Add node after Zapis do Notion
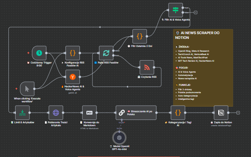Screen dimensions: 251x157 tap(238, 113)
